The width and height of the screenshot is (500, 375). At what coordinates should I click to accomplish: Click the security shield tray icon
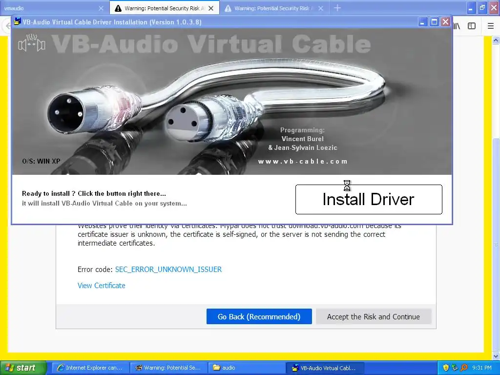(446, 368)
